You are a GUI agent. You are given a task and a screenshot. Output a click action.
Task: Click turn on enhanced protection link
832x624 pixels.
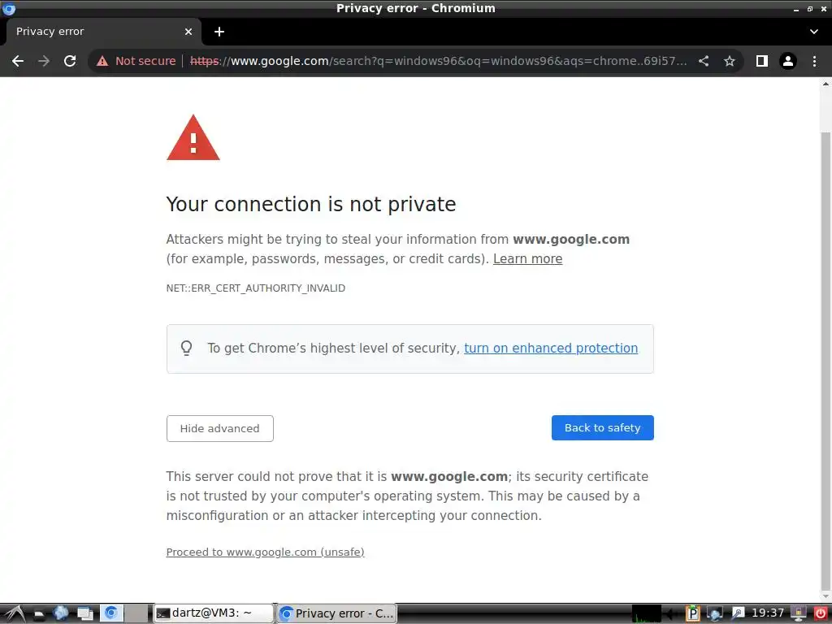click(551, 348)
